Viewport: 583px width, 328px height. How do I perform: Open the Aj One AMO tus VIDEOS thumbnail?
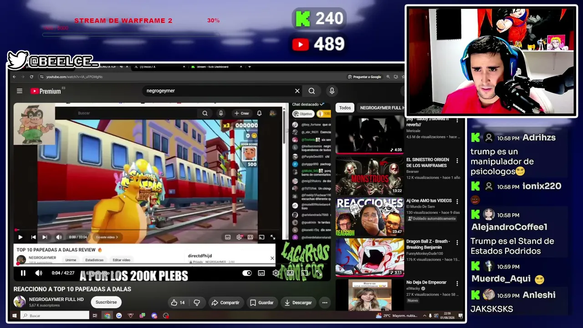click(369, 217)
